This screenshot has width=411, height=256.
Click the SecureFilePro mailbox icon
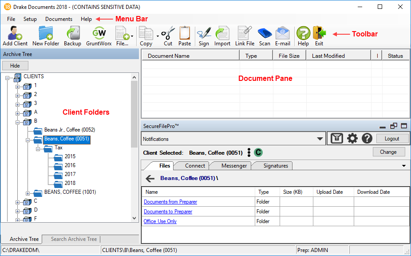[x=337, y=138]
